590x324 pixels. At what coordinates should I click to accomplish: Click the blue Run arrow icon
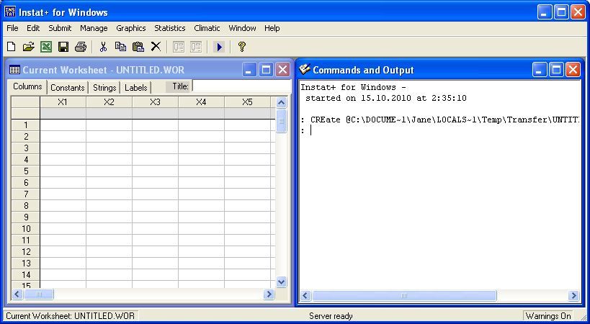[x=218, y=47]
